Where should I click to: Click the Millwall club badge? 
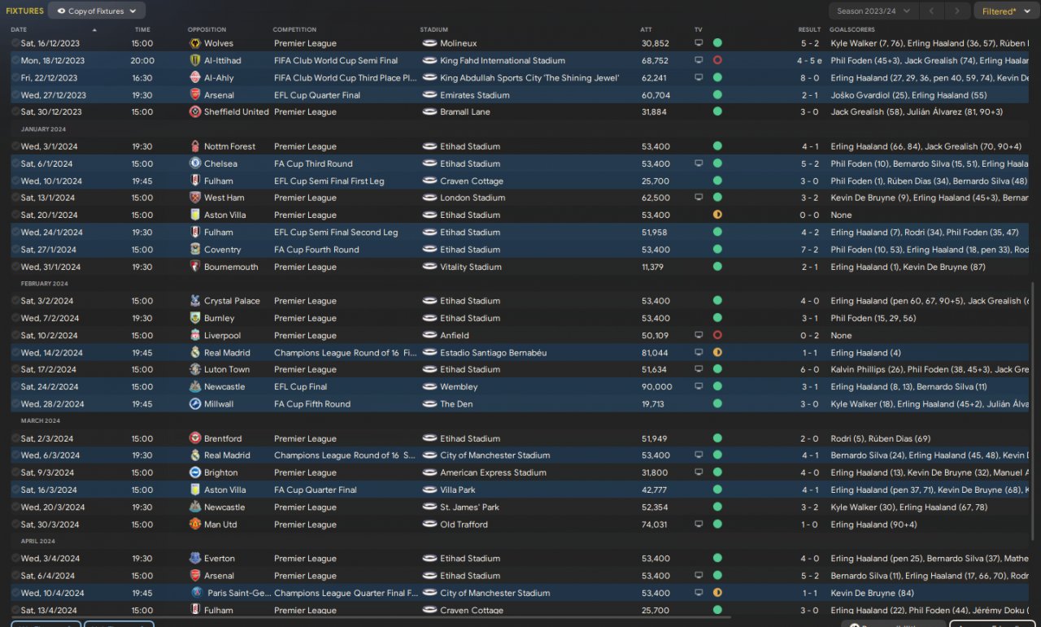pyautogui.click(x=195, y=403)
